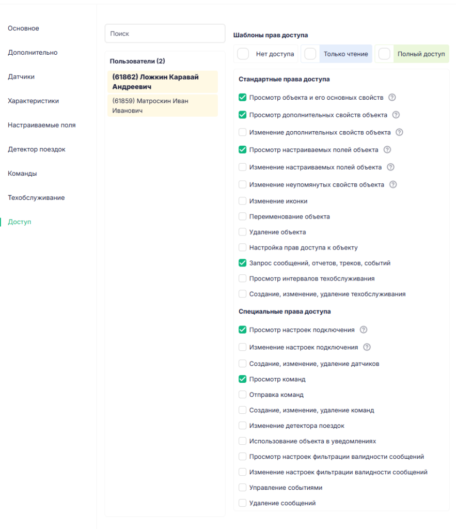Tick Удаление сообщений checkbox
456x529 pixels.
tap(243, 503)
